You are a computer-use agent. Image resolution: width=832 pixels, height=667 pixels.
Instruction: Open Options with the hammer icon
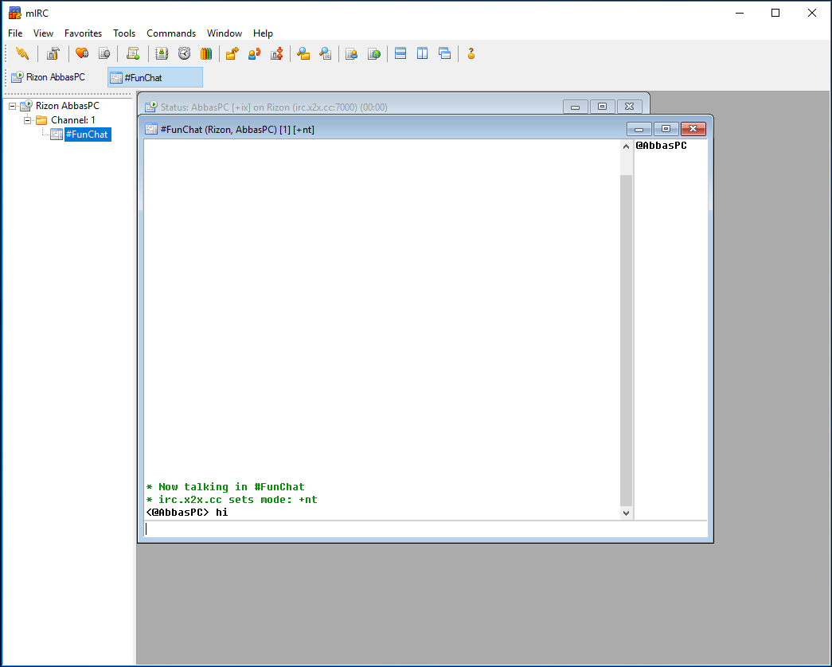53,53
